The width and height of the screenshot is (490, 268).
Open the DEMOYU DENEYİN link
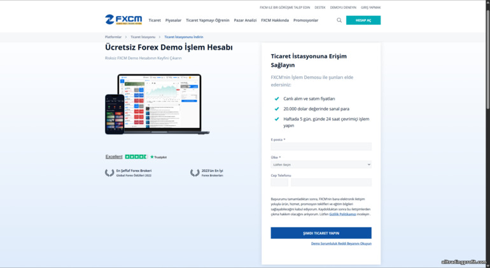click(343, 8)
